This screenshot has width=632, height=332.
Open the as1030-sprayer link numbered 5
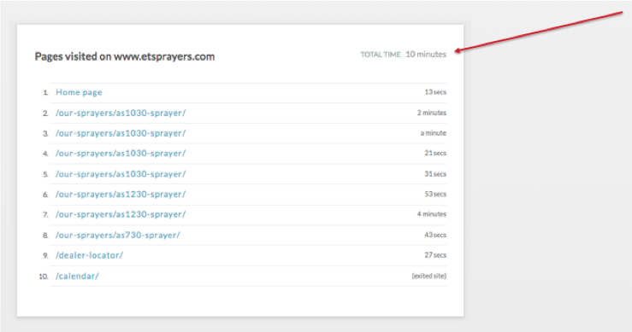pyautogui.click(x=121, y=174)
